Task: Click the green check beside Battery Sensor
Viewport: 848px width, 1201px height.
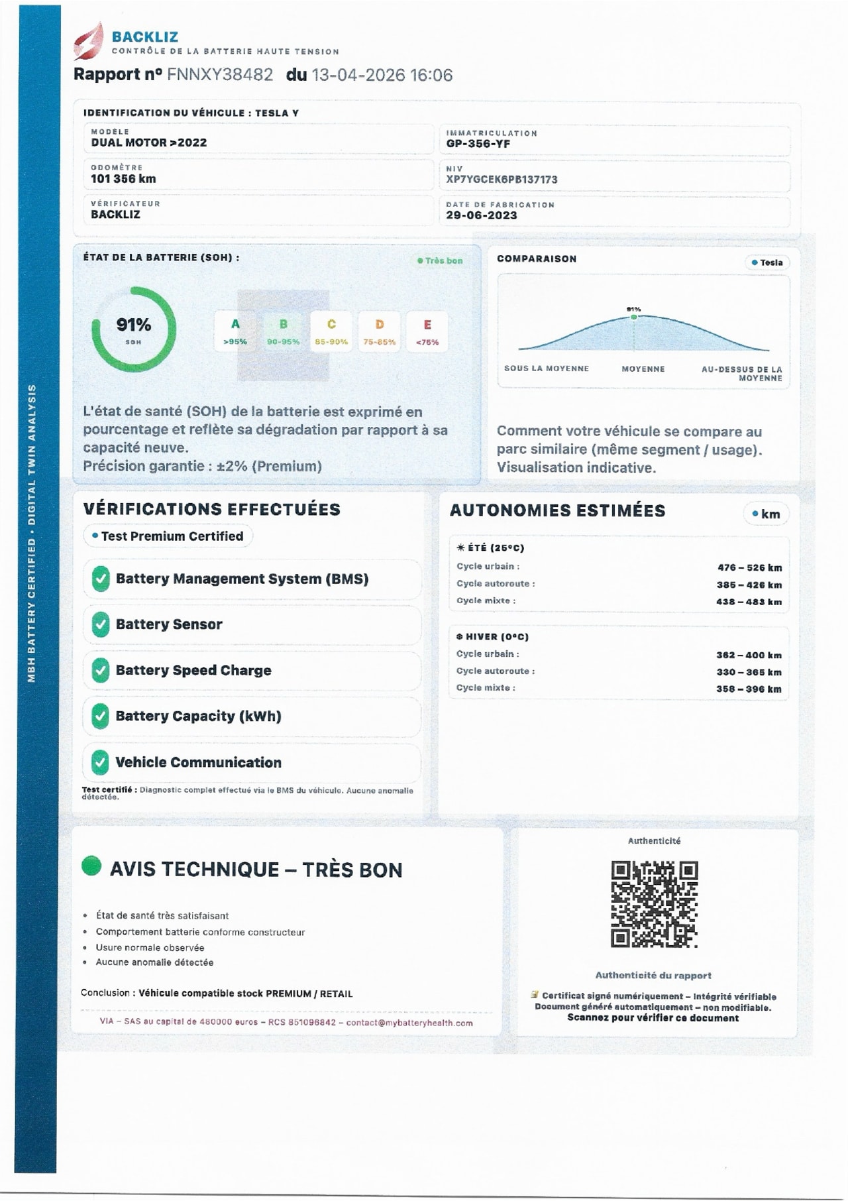Action: click(x=101, y=624)
